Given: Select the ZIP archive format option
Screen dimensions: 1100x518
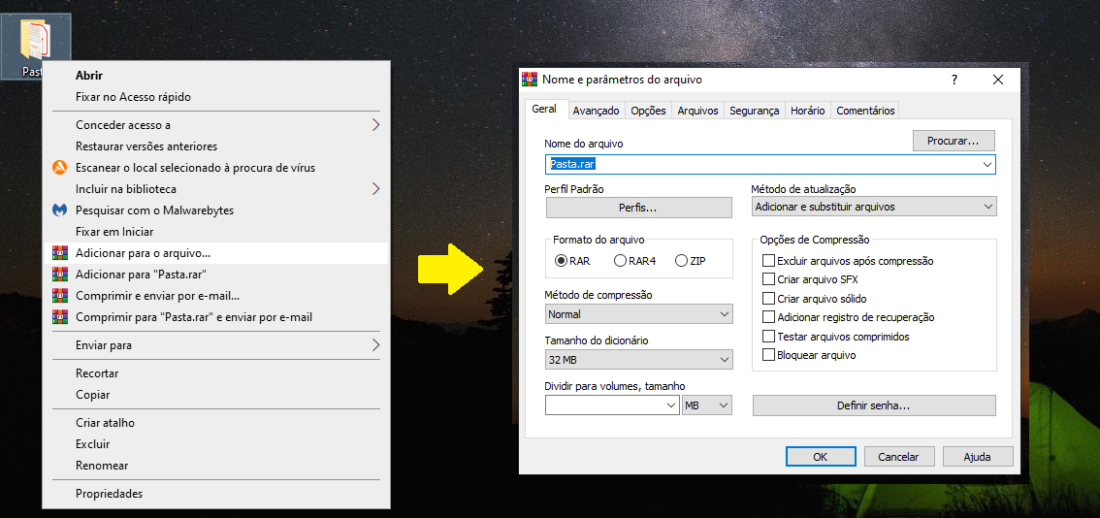Looking at the screenshot, I should pos(682,261).
